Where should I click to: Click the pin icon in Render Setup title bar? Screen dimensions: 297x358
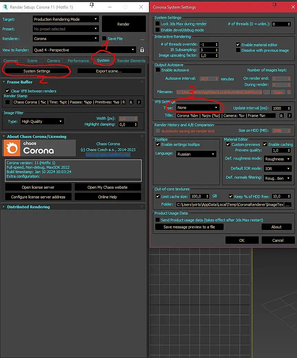(92, 5)
